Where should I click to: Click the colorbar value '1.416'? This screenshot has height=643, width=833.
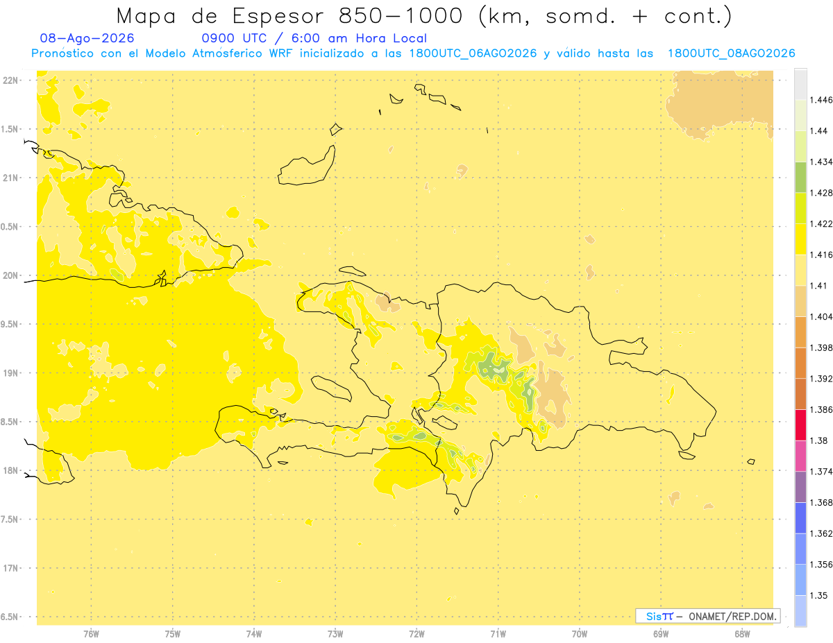point(821,255)
